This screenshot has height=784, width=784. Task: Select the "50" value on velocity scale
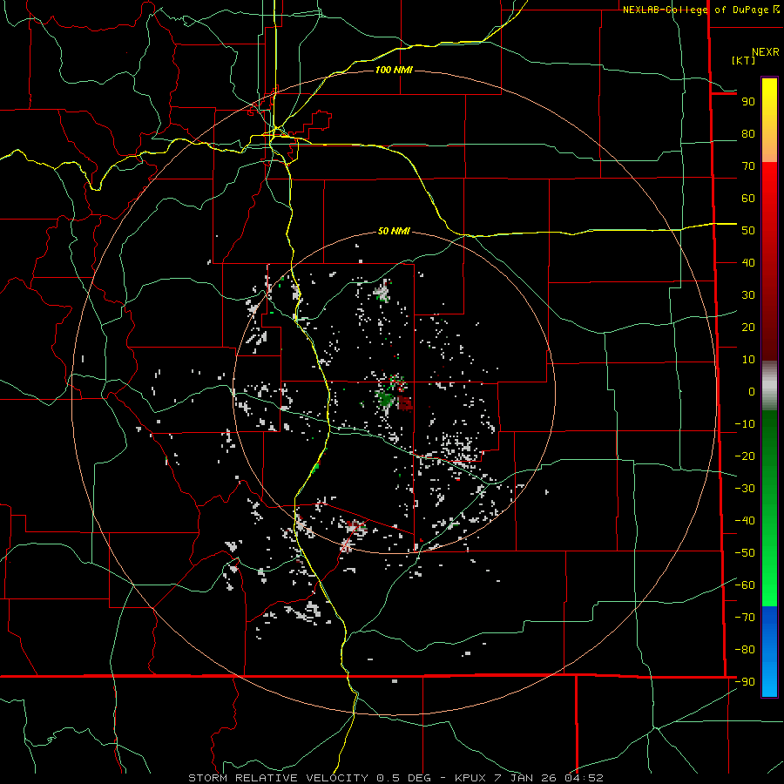point(748,231)
